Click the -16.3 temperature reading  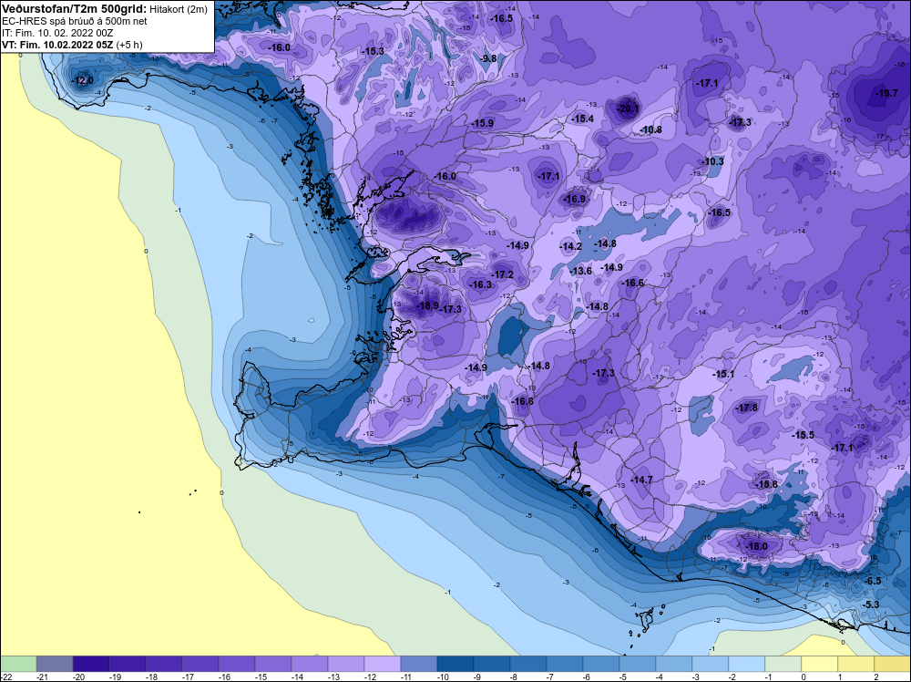[480, 284]
